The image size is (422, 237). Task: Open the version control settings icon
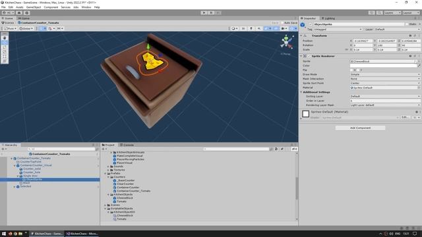click(26, 13)
